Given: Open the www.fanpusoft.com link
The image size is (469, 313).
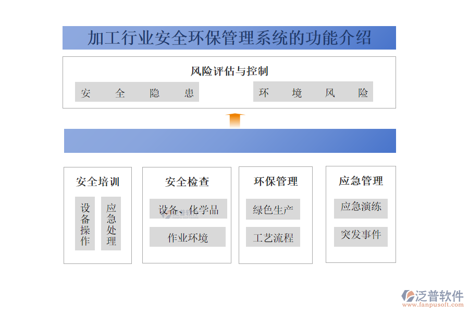Looking at the screenshot, I should [x=434, y=307].
